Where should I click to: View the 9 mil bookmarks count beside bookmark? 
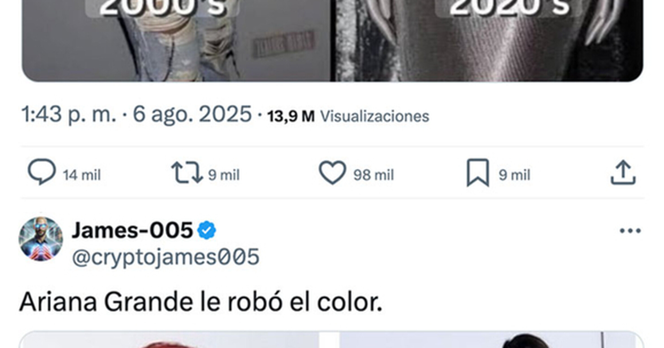[514, 175]
